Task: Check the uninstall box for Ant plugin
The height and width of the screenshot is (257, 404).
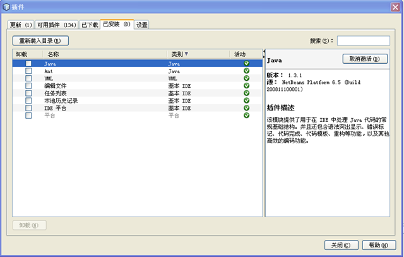Action: [x=28, y=71]
